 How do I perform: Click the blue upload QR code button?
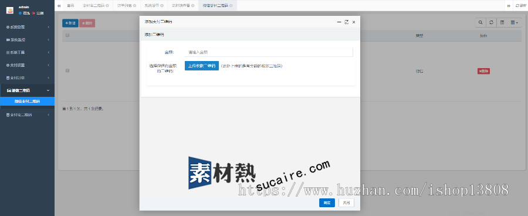[x=202, y=66]
